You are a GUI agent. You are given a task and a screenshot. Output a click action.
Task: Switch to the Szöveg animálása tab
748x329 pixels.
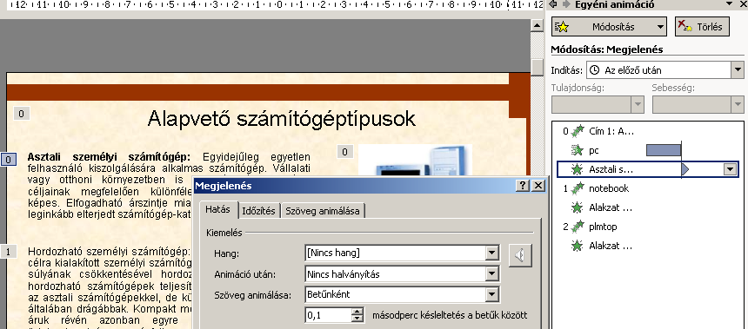point(323,211)
